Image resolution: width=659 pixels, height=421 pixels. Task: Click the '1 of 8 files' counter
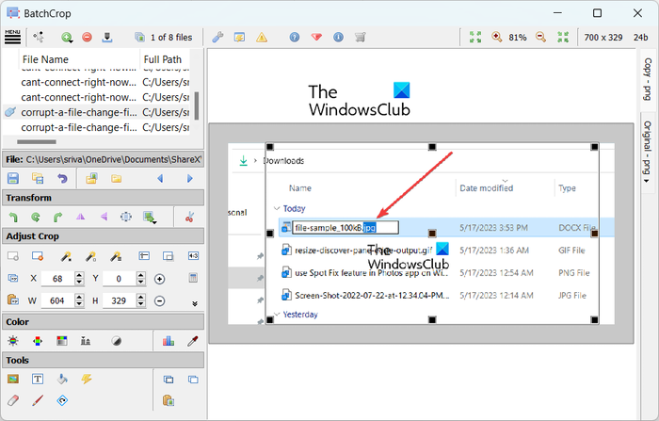click(171, 38)
